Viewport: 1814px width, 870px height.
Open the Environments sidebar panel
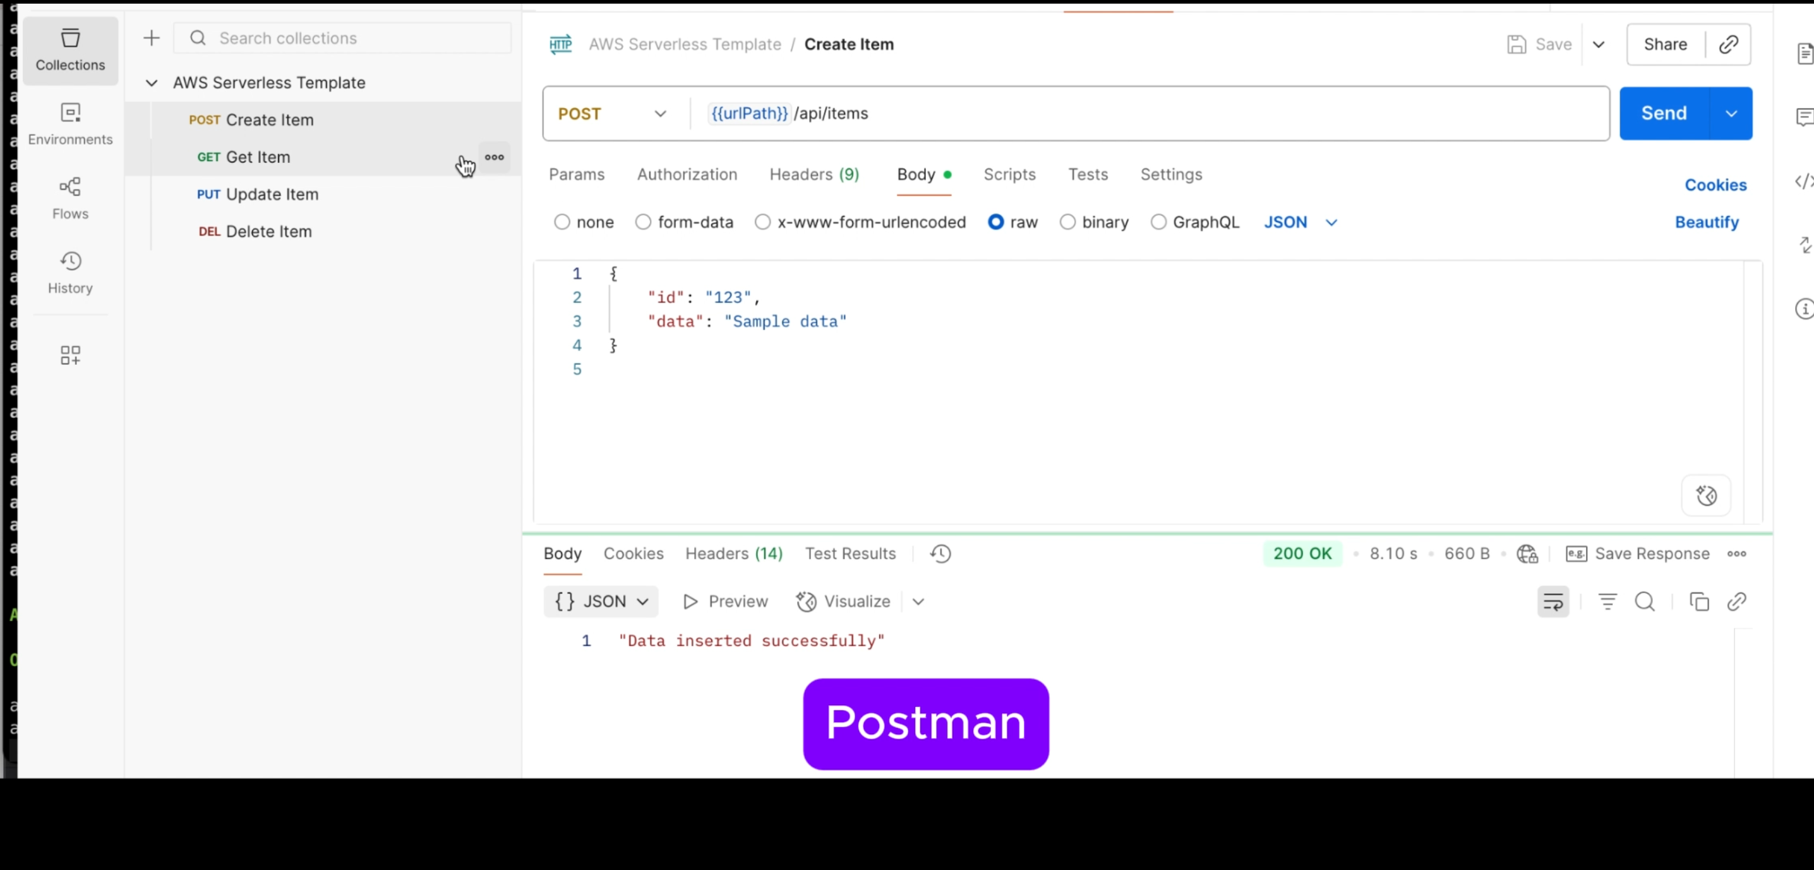[x=69, y=124]
